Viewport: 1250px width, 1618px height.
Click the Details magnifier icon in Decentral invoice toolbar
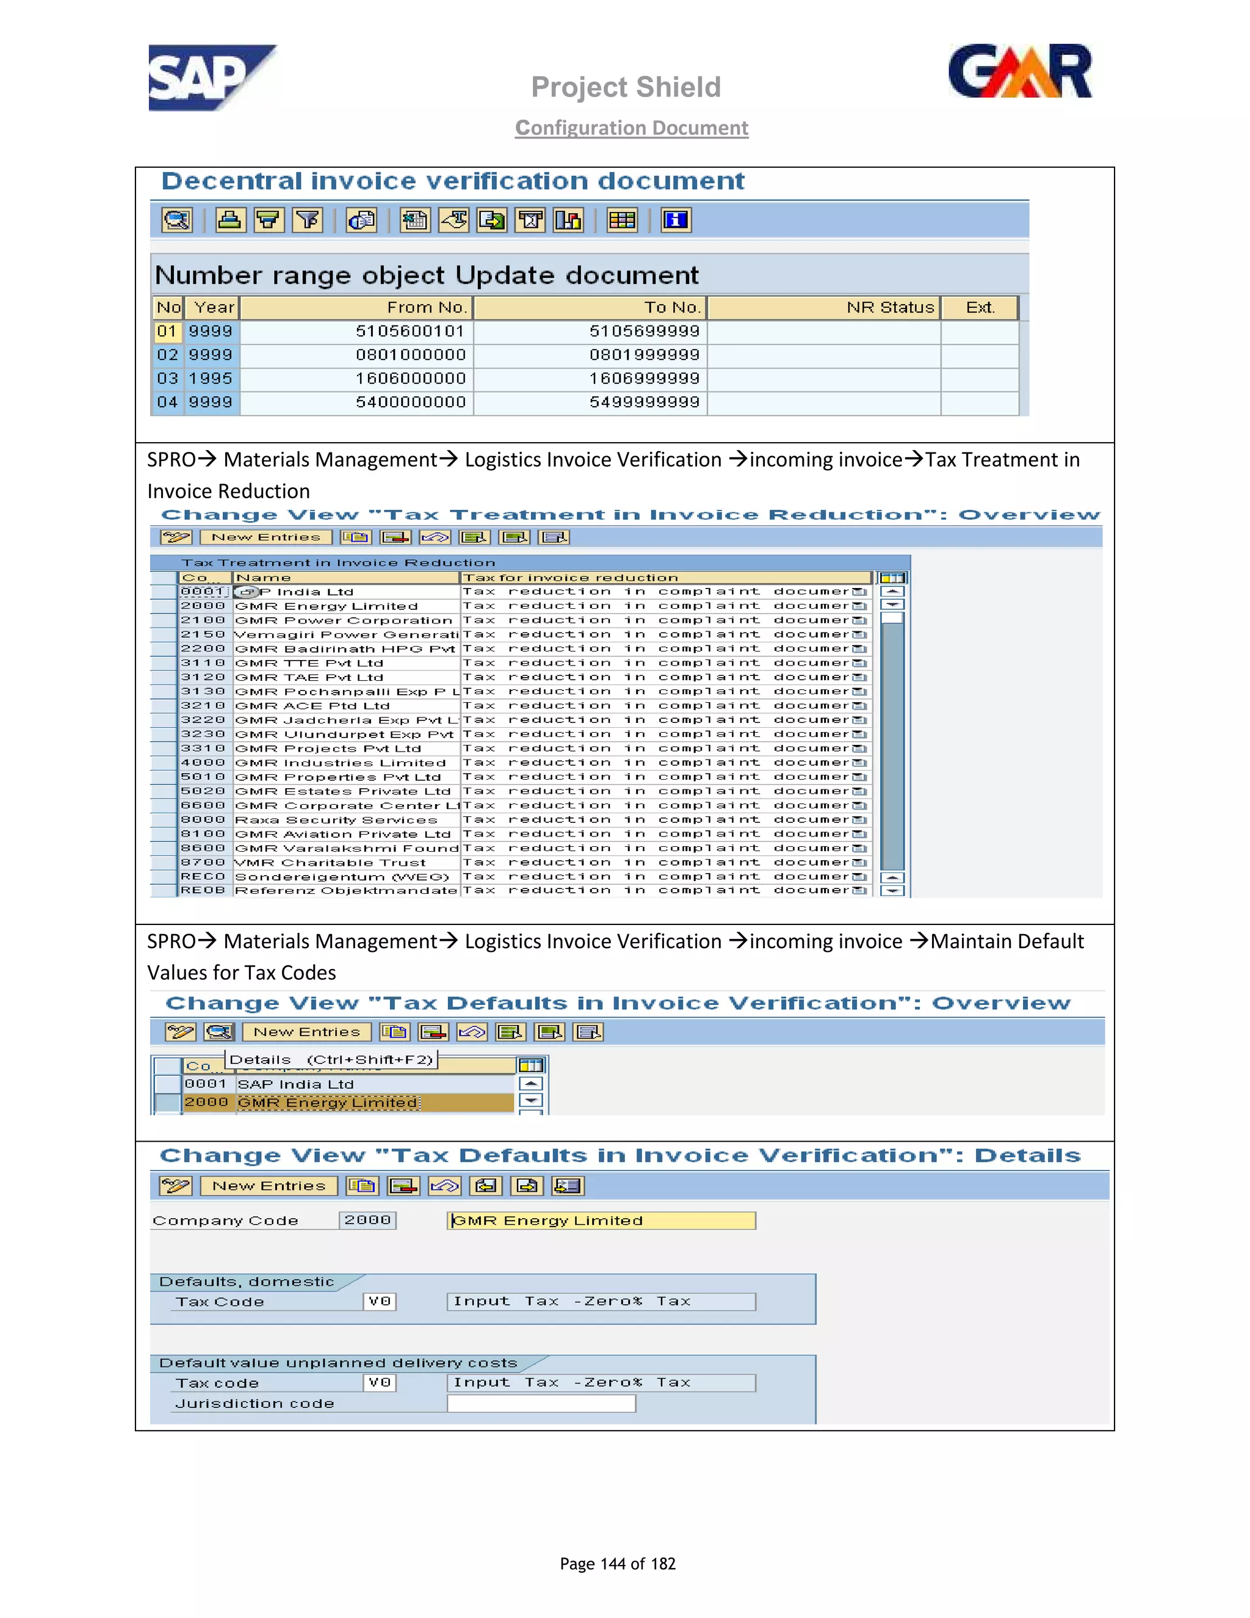point(177,220)
